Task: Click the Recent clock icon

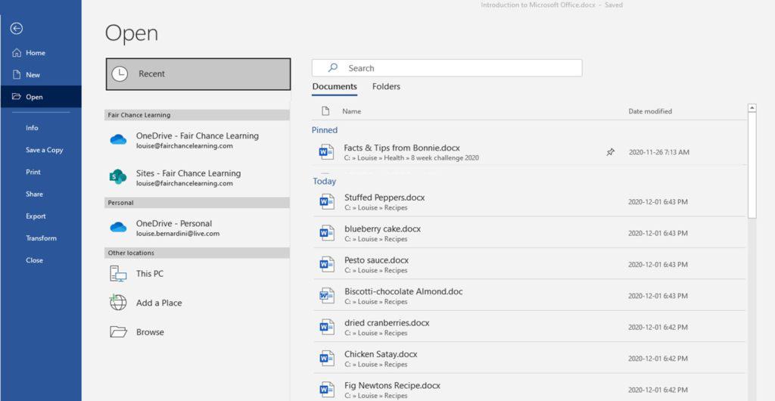Action: pyautogui.click(x=120, y=74)
